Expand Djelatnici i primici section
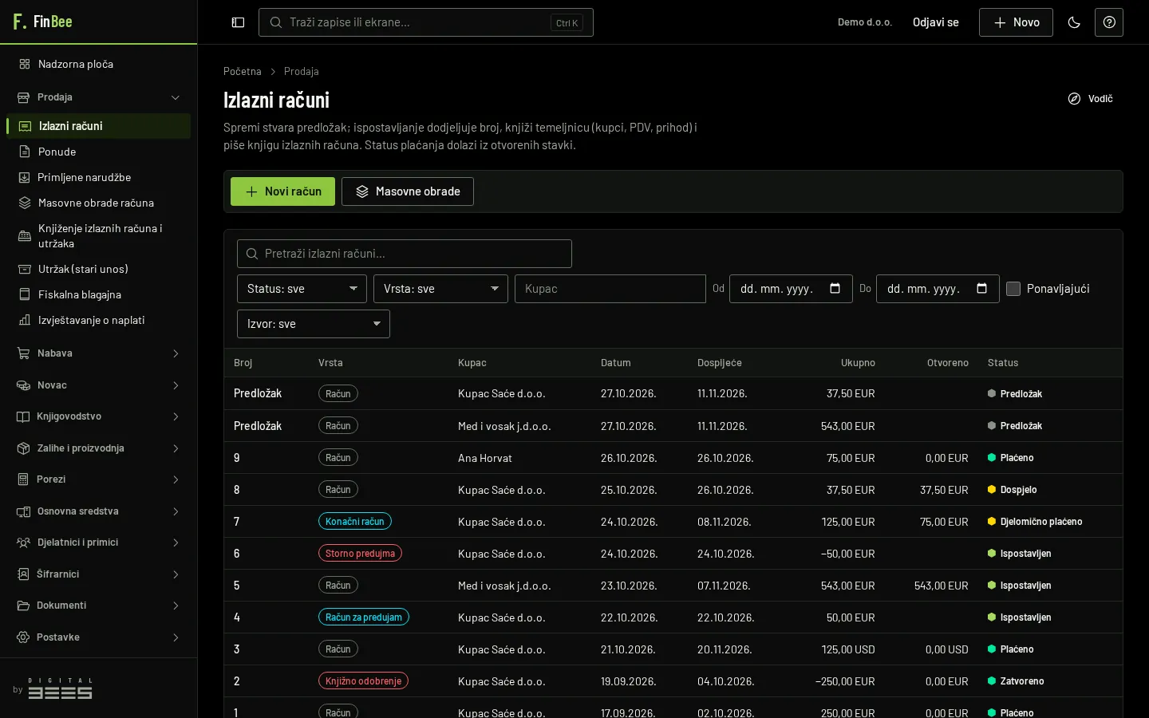 [98, 542]
